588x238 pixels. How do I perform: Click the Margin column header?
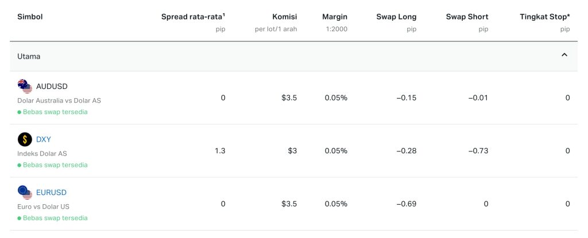pos(335,17)
